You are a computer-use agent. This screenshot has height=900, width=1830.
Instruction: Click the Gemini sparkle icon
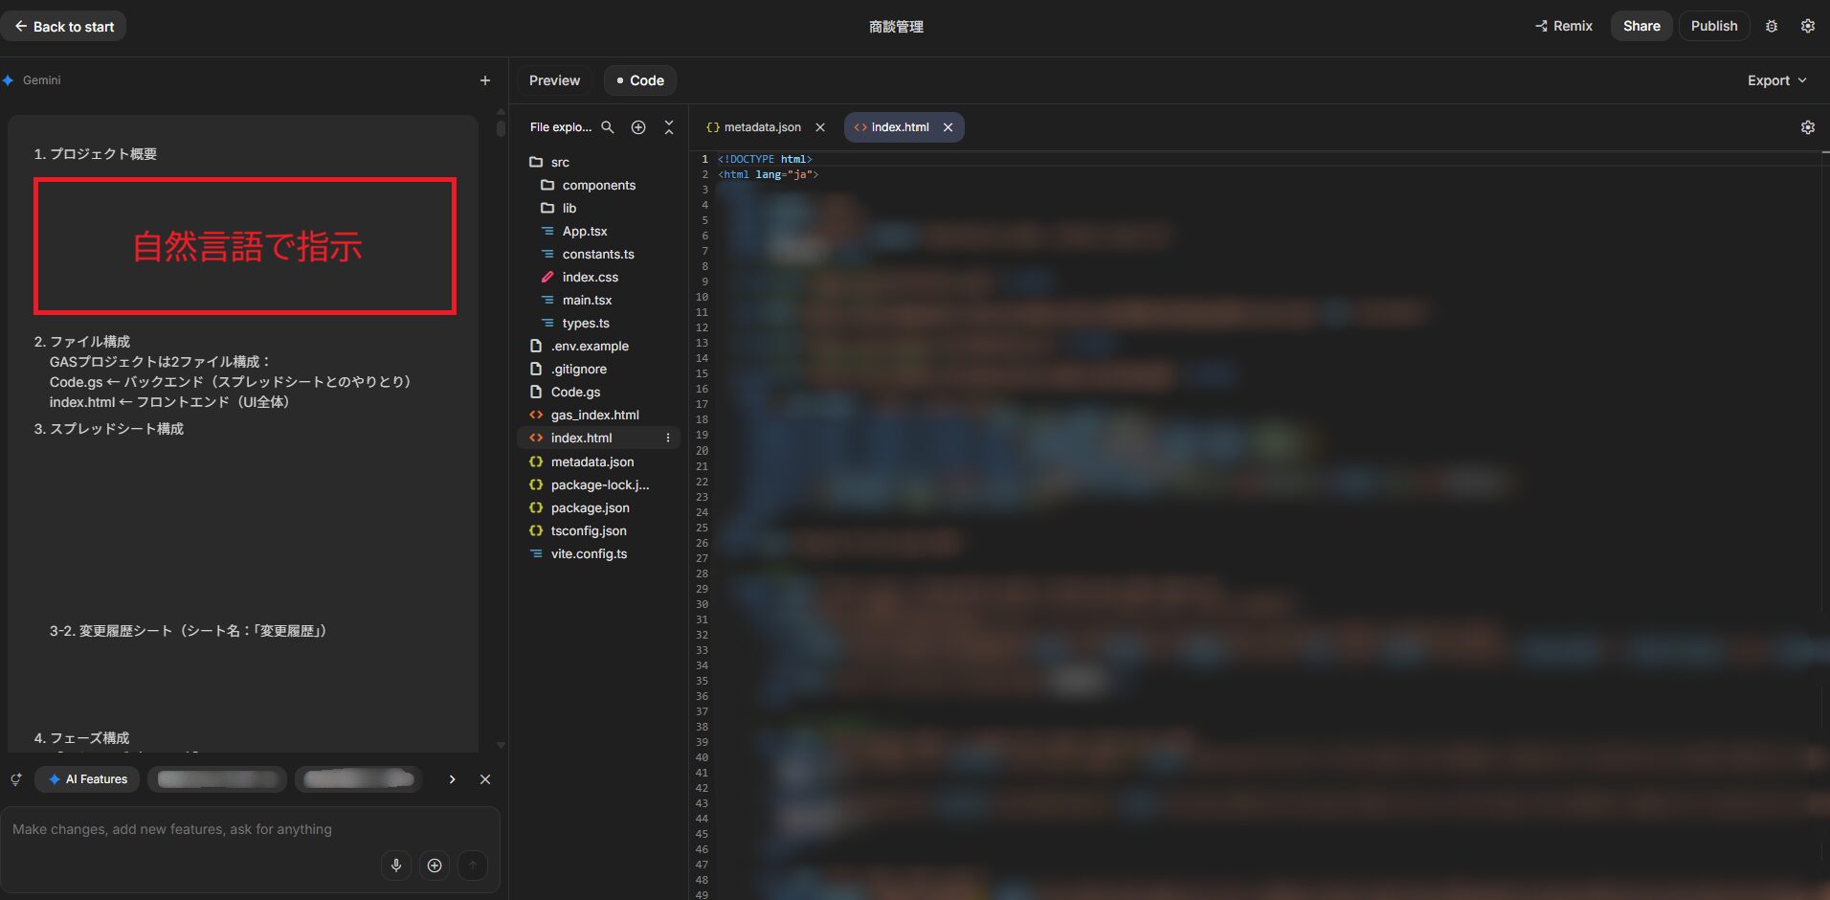tap(8, 80)
